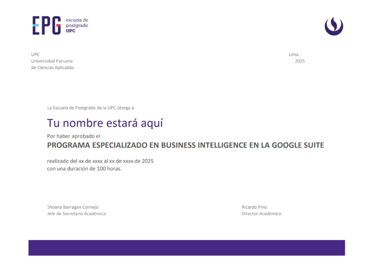Click the 'Lima,' location text
The height and width of the screenshot is (264, 376).
coord(294,55)
